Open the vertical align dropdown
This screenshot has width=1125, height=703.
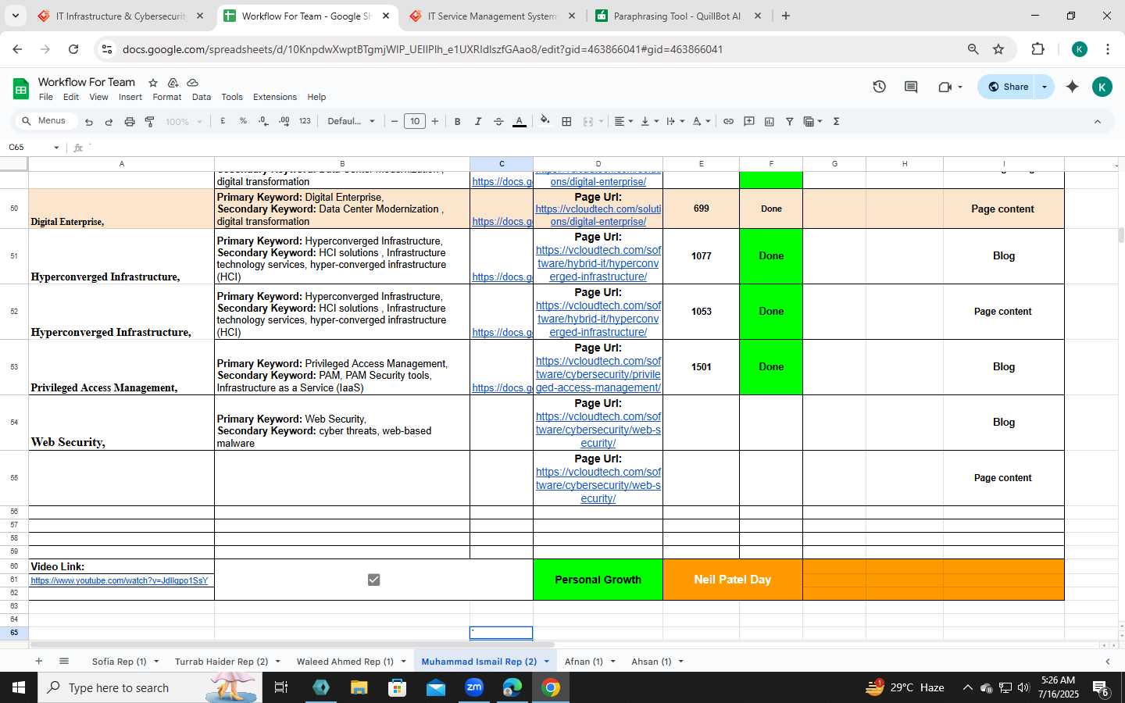click(x=649, y=121)
